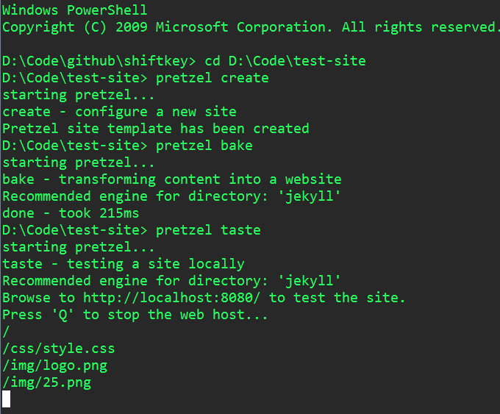Click the /img/25.png request line

point(47,382)
